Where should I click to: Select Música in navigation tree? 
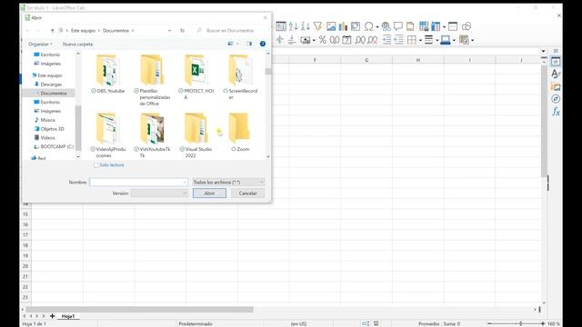click(47, 120)
